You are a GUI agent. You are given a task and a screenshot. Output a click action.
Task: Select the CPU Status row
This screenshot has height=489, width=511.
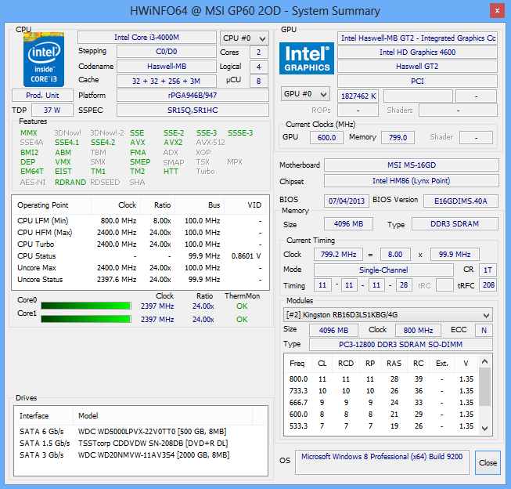(x=140, y=256)
